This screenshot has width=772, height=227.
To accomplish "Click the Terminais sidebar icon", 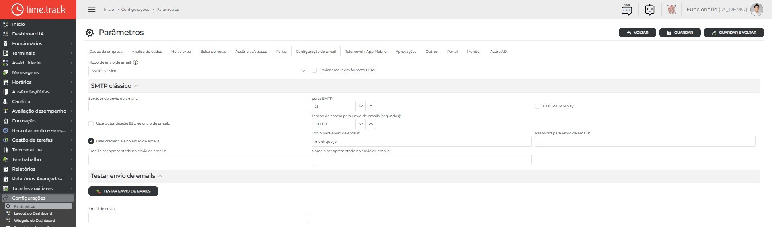I will click(x=6, y=53).
